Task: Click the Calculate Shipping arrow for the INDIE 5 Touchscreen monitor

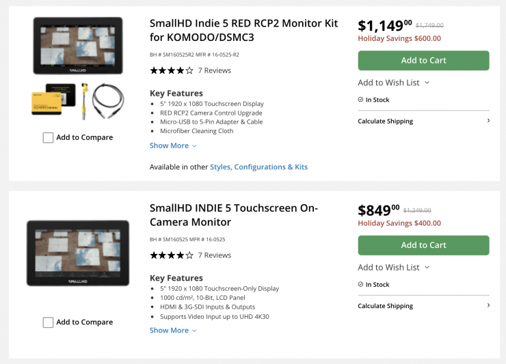Action: coord(488,305)
